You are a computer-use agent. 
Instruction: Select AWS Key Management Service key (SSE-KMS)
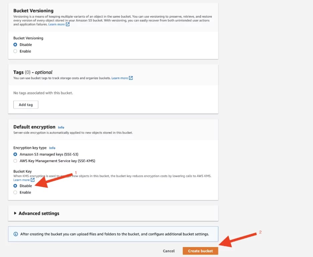15,161
